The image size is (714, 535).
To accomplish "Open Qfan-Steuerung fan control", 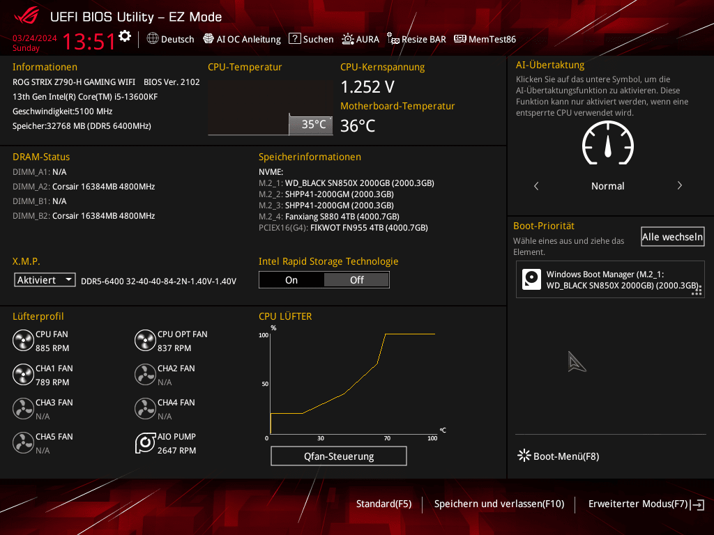I will point(339,456).
